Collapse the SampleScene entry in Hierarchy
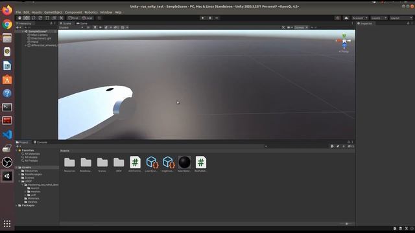The width and height of the screenshot is (415, 233). (23, 32)
